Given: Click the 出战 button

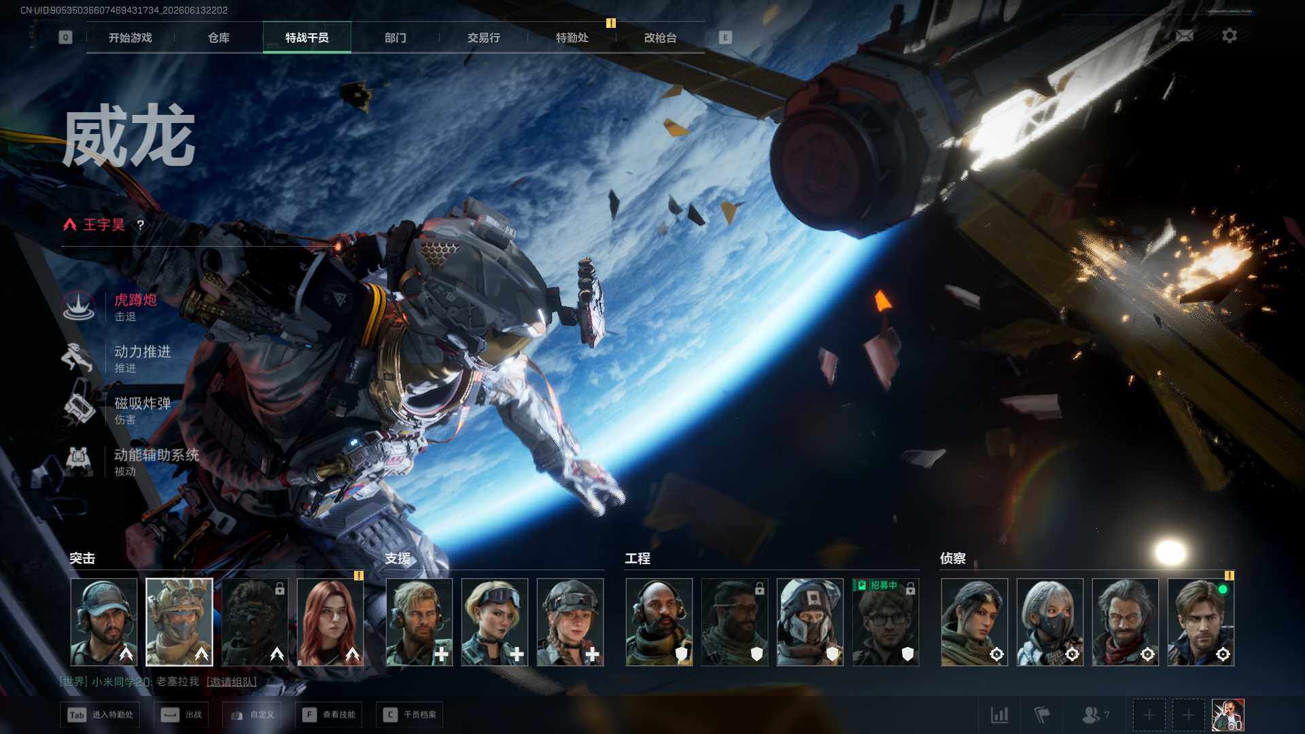Looking at the screenshot, I should coord(181,715).
